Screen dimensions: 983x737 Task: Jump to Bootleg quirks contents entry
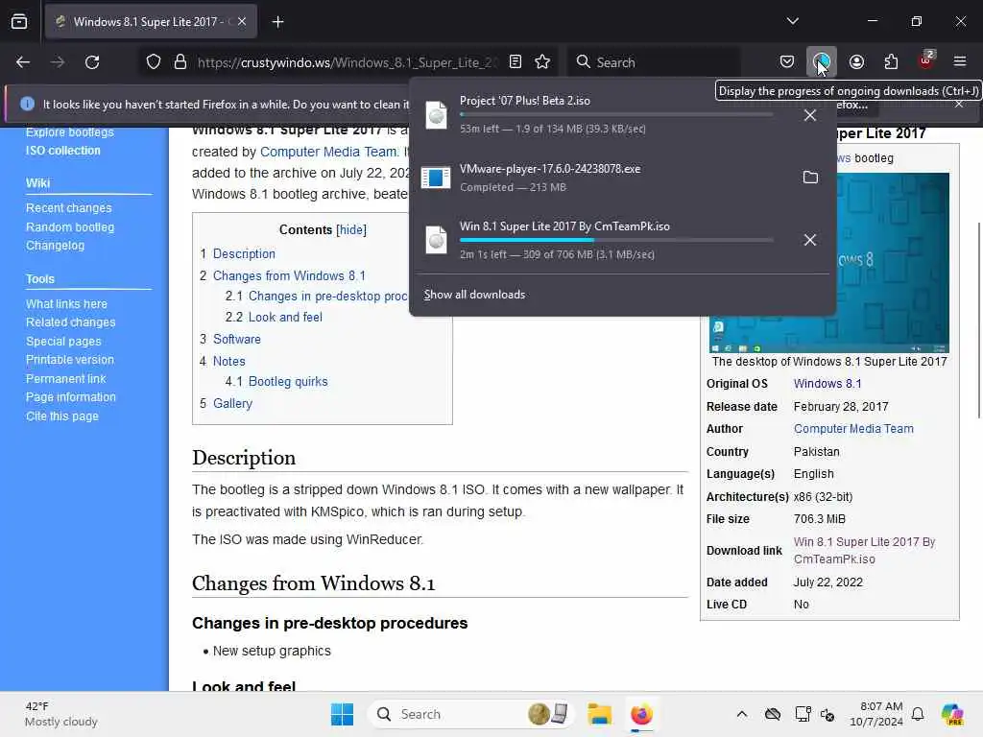pyautogui.click(x=288, y=382)
